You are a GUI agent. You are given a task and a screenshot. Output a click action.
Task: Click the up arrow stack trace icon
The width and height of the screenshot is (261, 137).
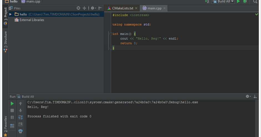[21, 104]
